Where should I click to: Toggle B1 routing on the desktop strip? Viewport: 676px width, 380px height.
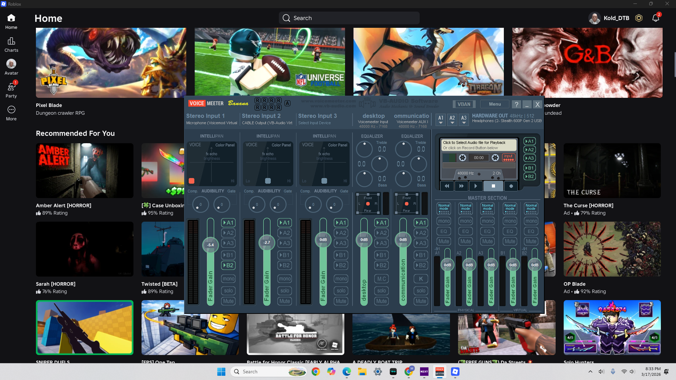382,255
